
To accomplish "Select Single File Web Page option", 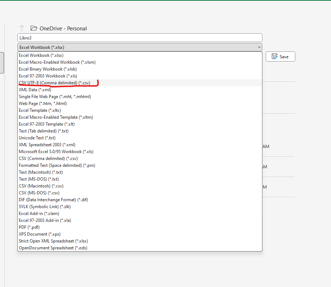I will [x=140, y=97].
